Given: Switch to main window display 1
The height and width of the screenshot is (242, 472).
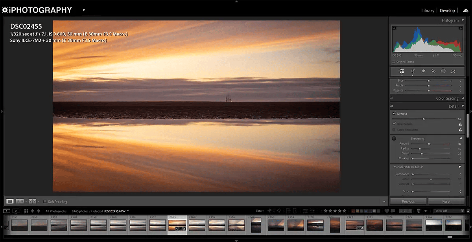Looking at the screenshot, I should coord(7,211).
